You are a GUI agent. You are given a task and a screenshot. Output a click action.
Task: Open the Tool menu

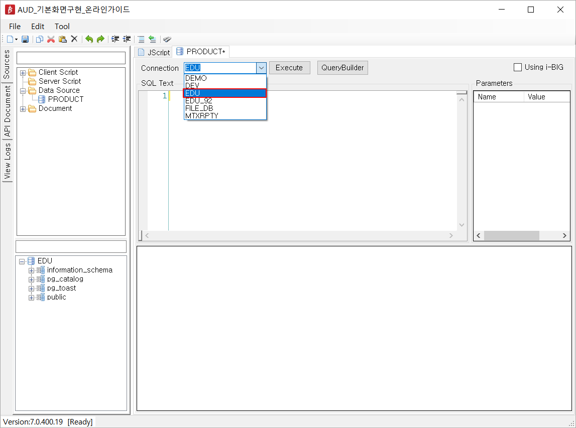62,27
